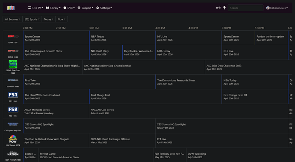This screenshot has width=295, height=162.
Task: Select the ESPNews 1160 channel logo
Action: 13,80
